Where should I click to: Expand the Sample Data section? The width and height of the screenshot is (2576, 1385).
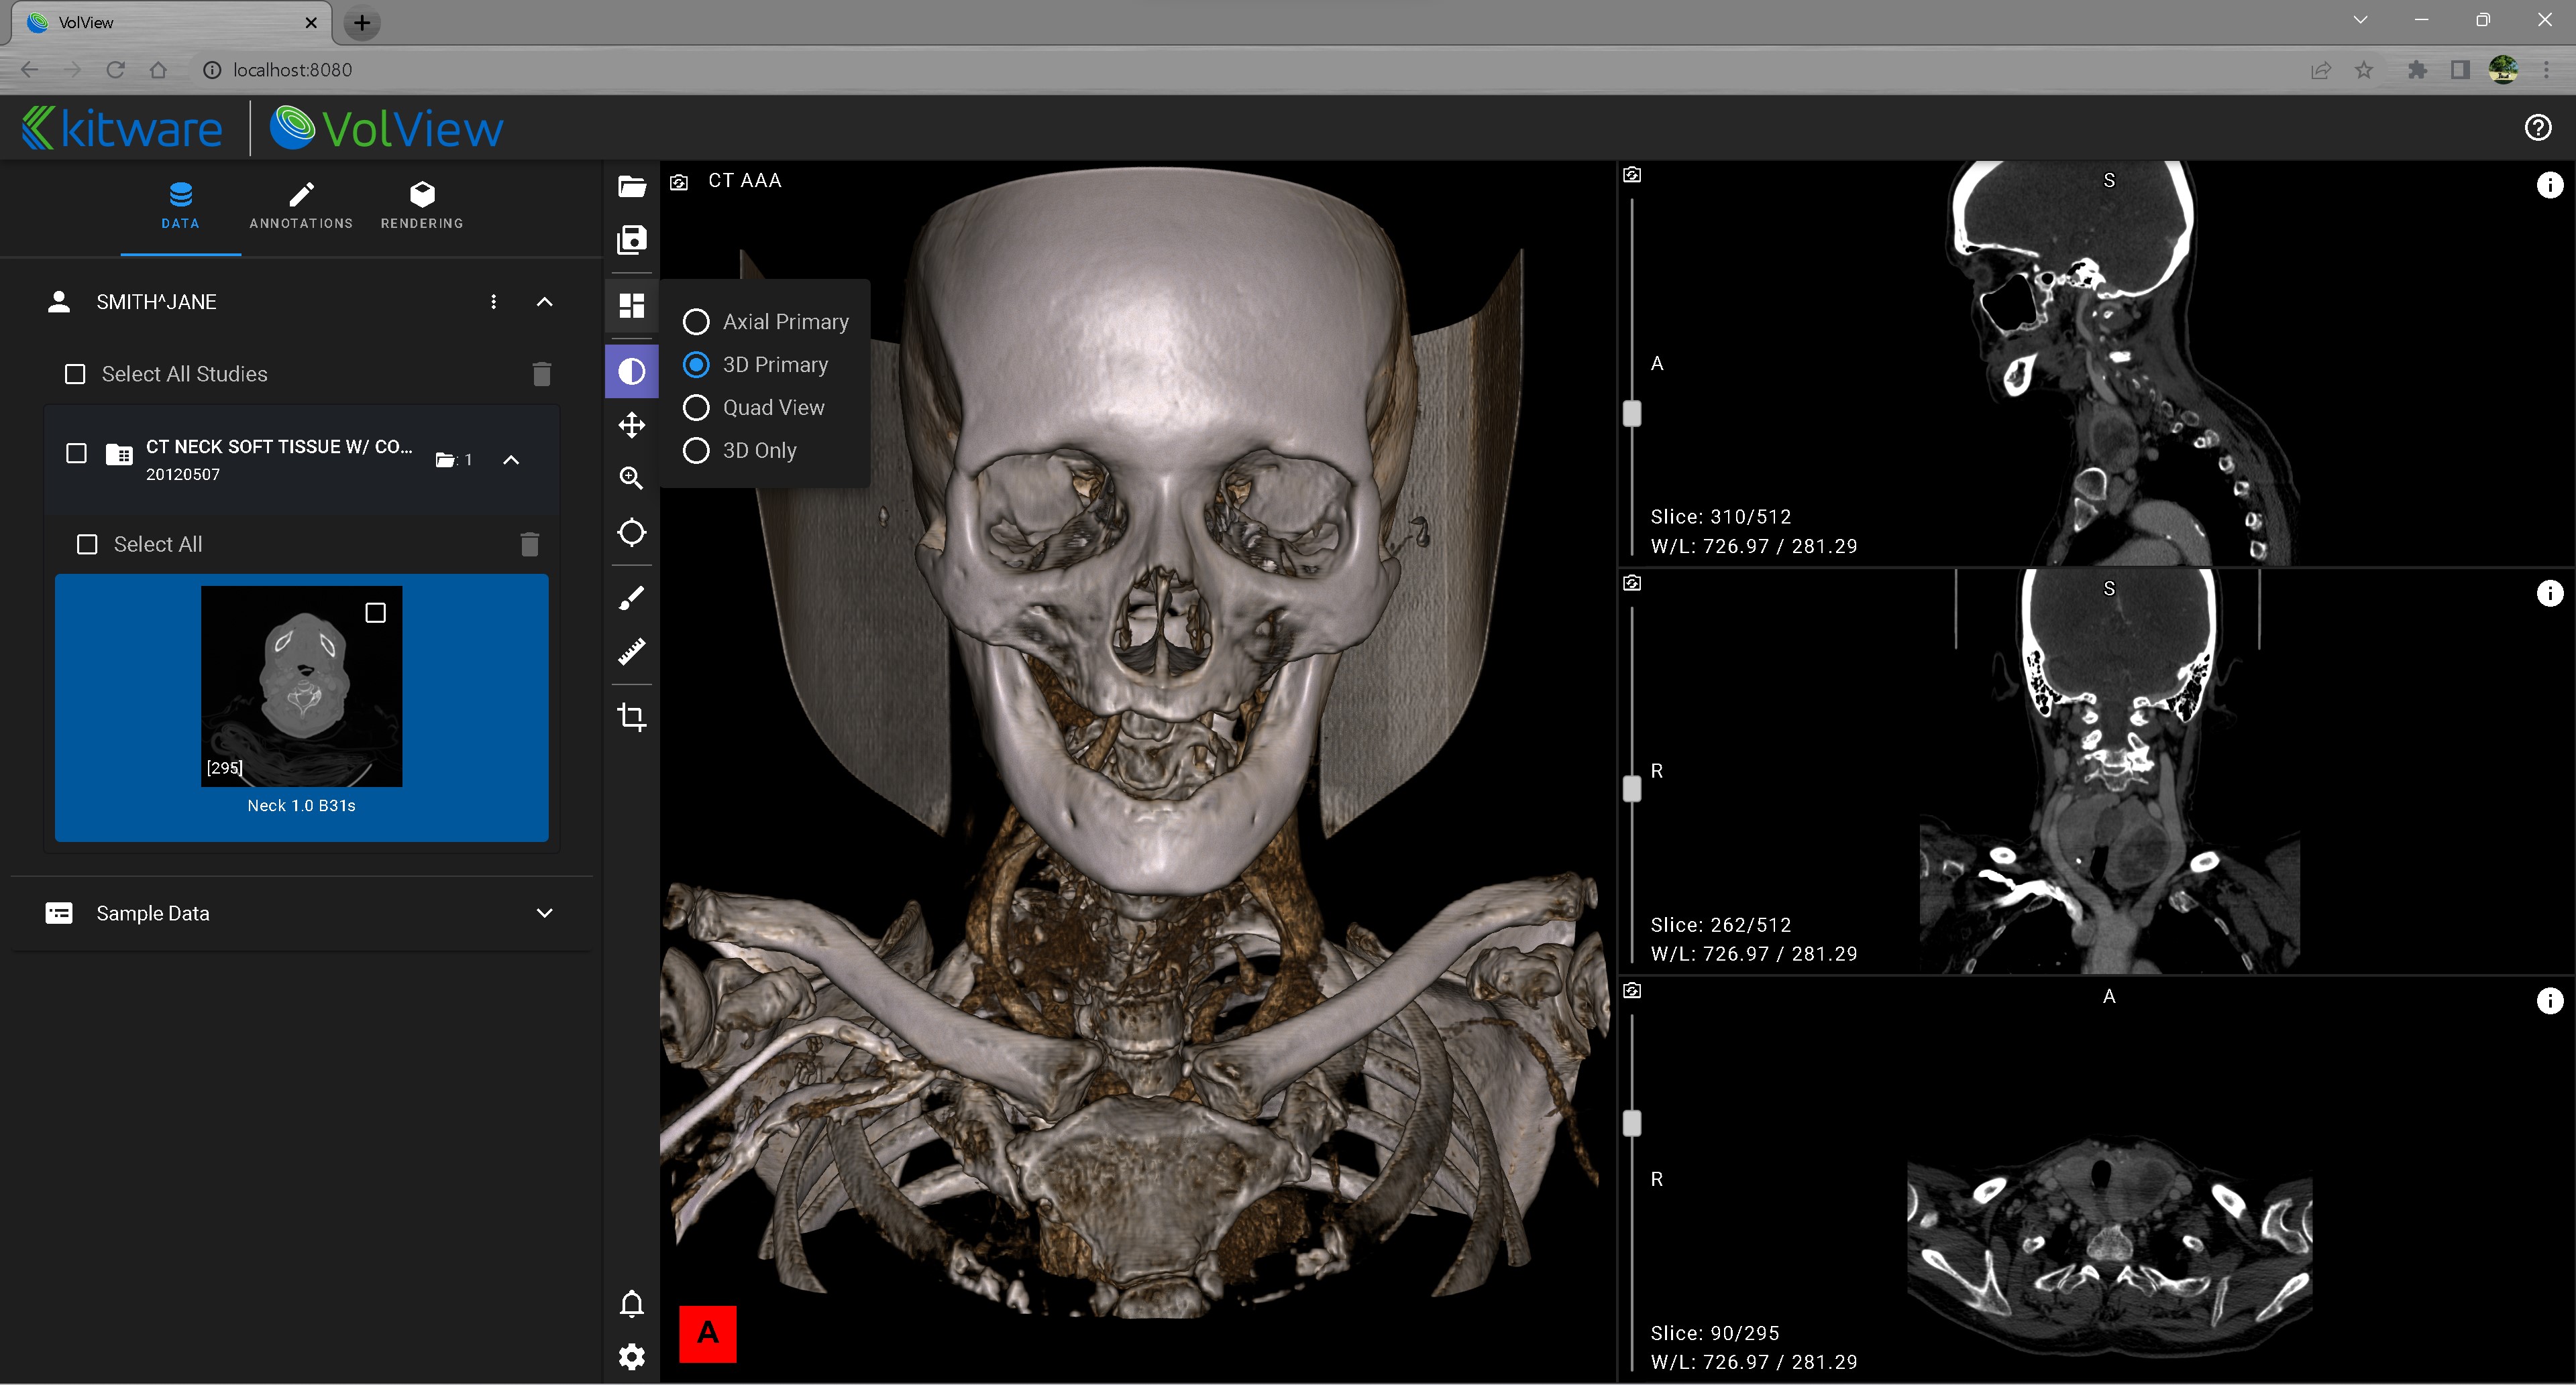coord(545,913)
